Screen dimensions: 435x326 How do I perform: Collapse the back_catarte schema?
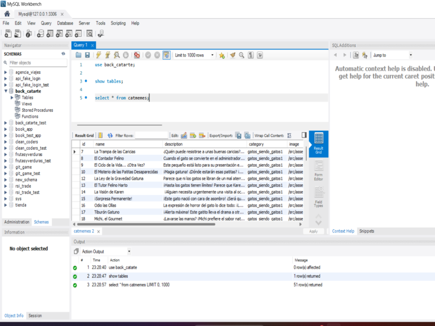point(6,91)
